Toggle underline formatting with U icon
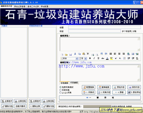 click(x=98, y=58)
